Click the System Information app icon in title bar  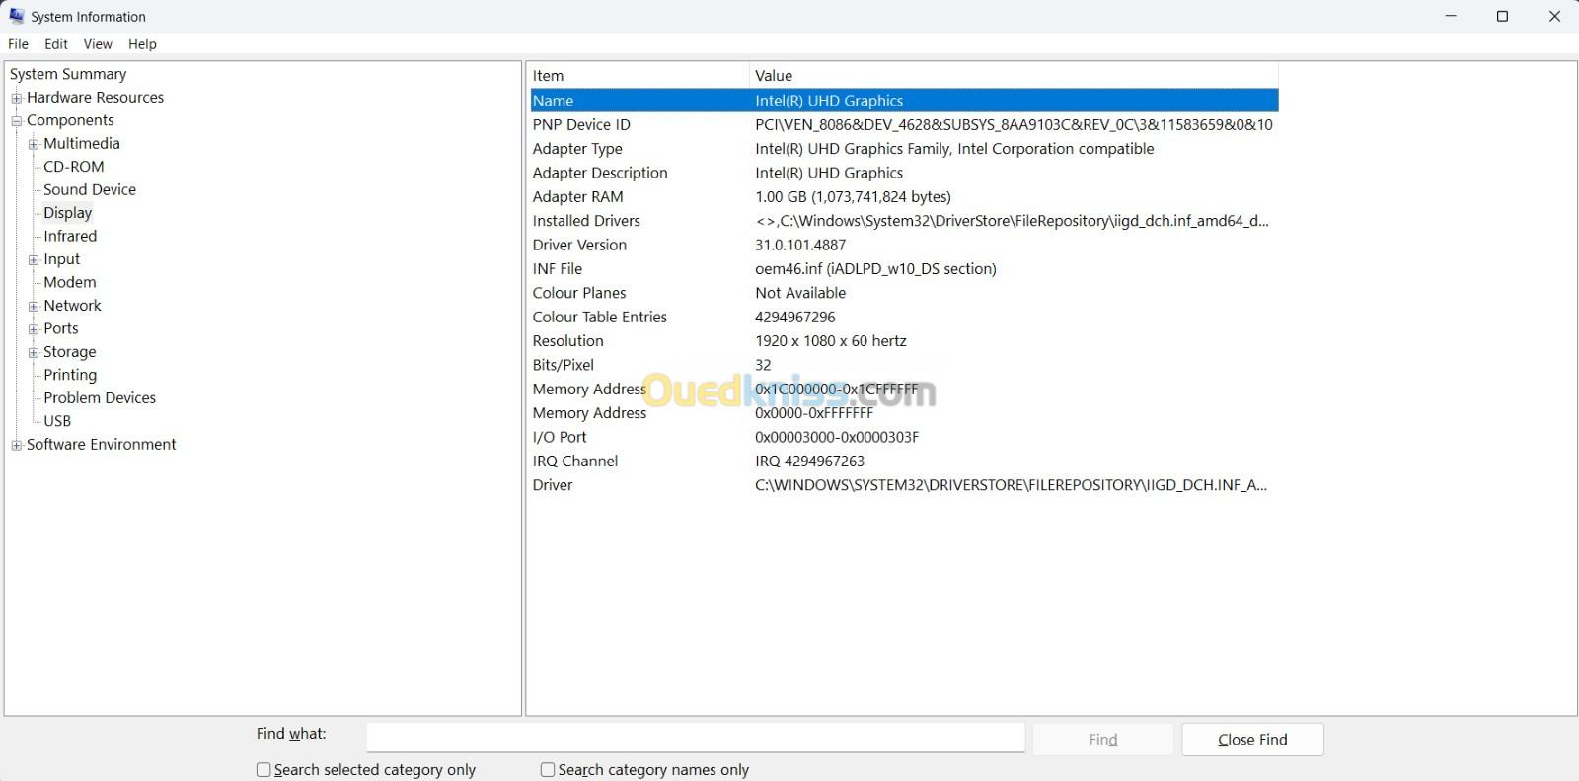(17, 16)
